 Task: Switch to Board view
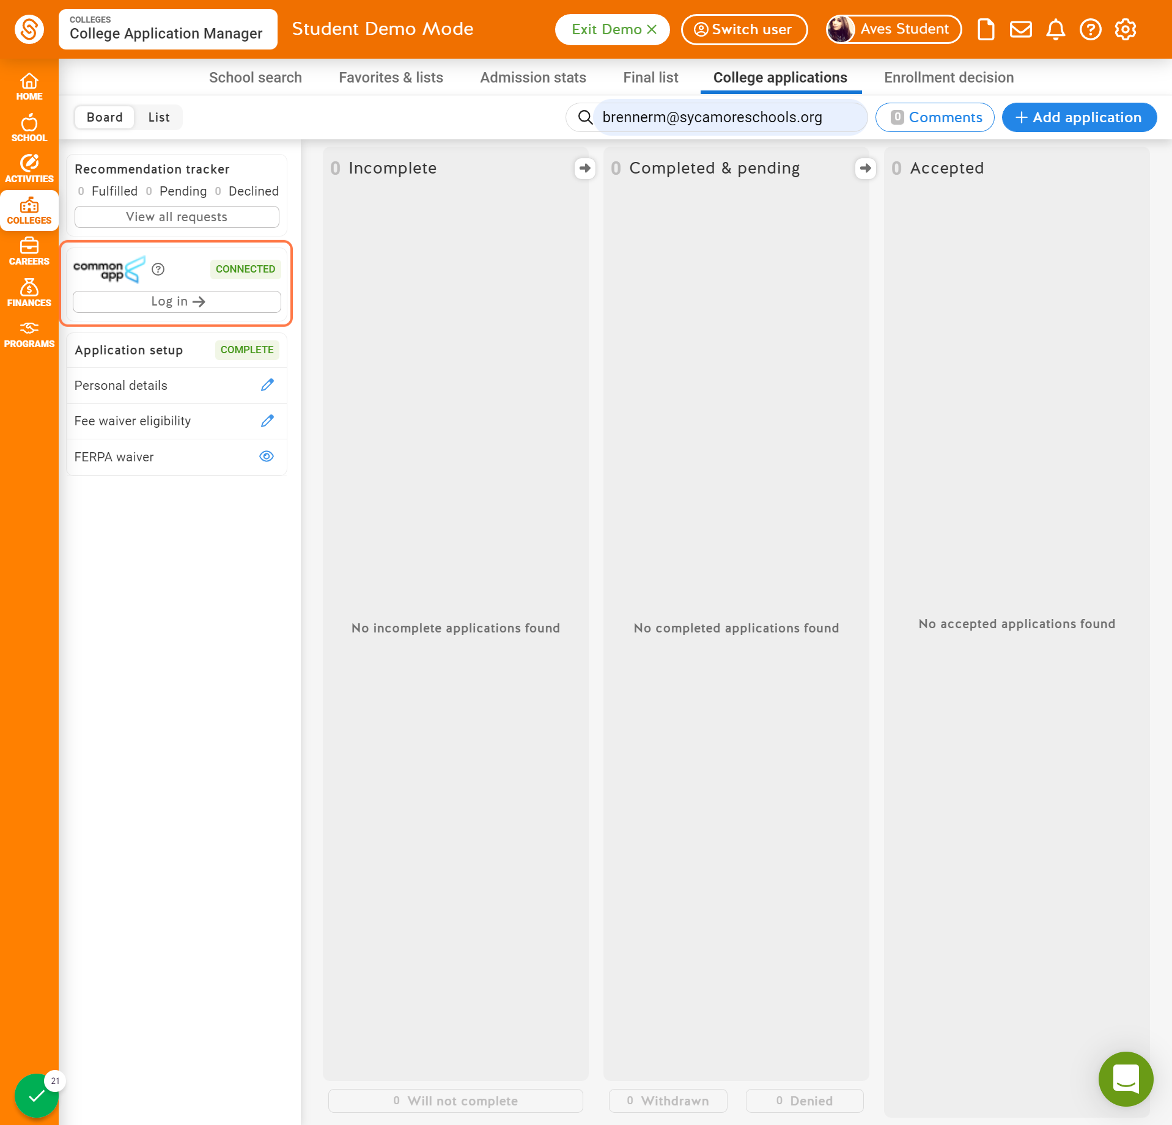[105, 117]
